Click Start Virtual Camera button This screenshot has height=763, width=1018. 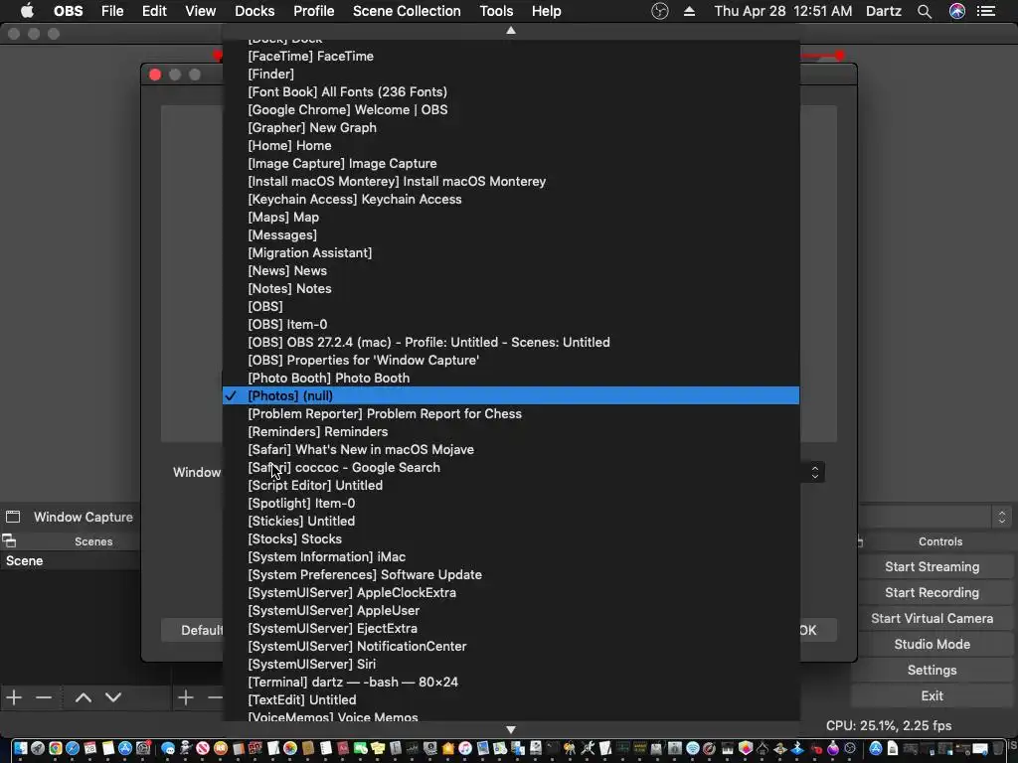pyautogui.click(x=932, y=618)
